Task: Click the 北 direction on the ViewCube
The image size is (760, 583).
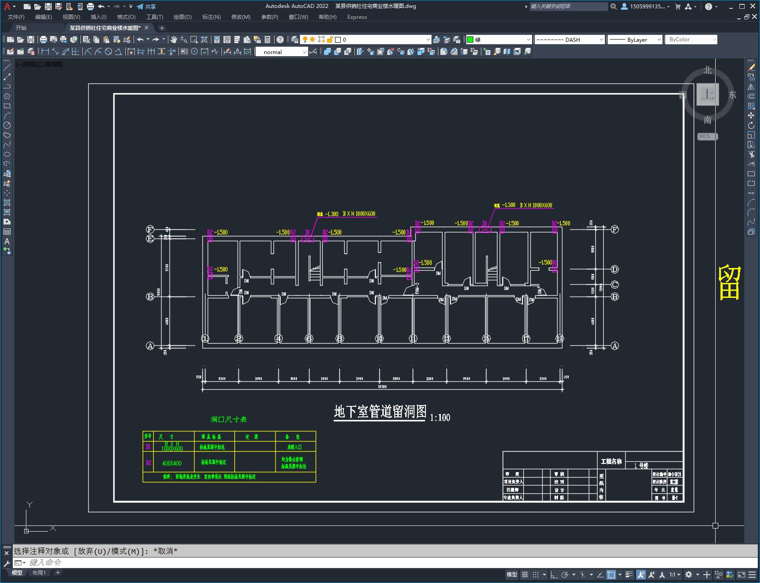Action: click(x=707, y=70)
